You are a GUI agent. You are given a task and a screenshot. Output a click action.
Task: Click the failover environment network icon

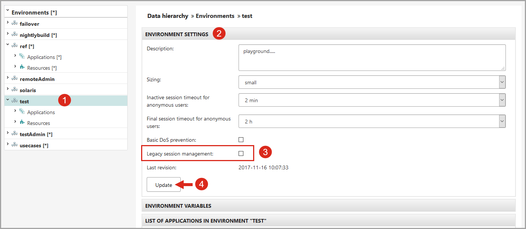pyautogui.click(x=15, y=23)
